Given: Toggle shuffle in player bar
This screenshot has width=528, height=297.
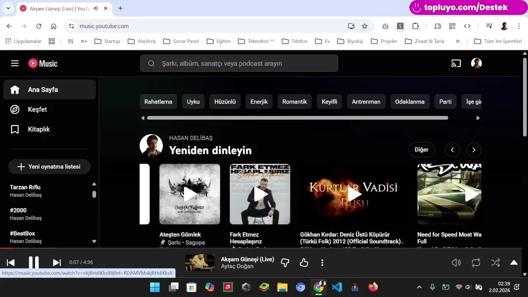Looking at the screenshot, I should (x=495, y=262).
